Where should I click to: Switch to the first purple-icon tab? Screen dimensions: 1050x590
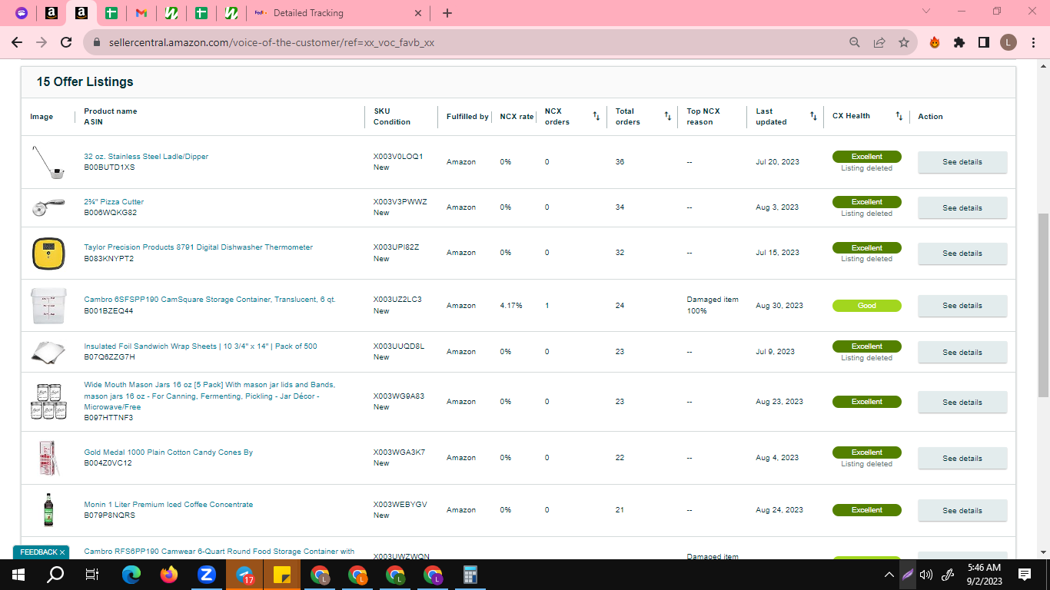pyautogui.click(x=22, y=13)
